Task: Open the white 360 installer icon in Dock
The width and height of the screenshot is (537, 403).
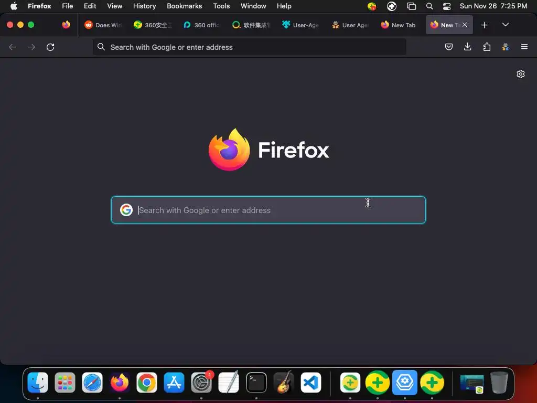Action: click(x=350, y=383)
